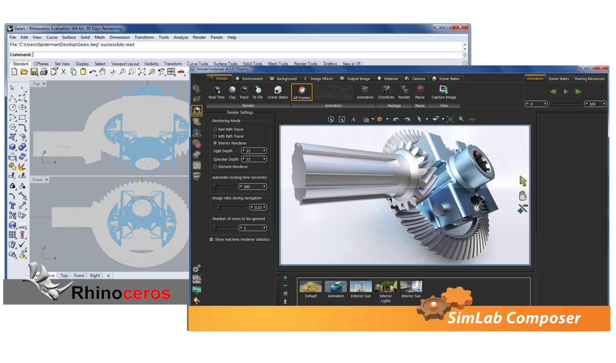Open the Distribute package tool

click(386, 92)
